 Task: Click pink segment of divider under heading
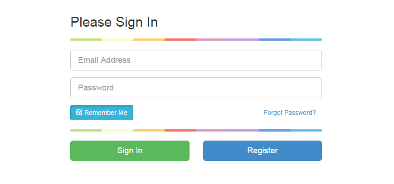[212, 39]
